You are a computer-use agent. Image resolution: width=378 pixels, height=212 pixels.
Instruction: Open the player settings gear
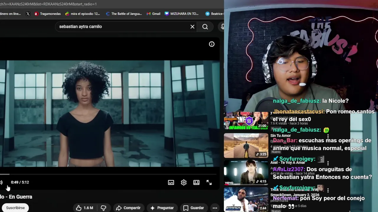184,183
